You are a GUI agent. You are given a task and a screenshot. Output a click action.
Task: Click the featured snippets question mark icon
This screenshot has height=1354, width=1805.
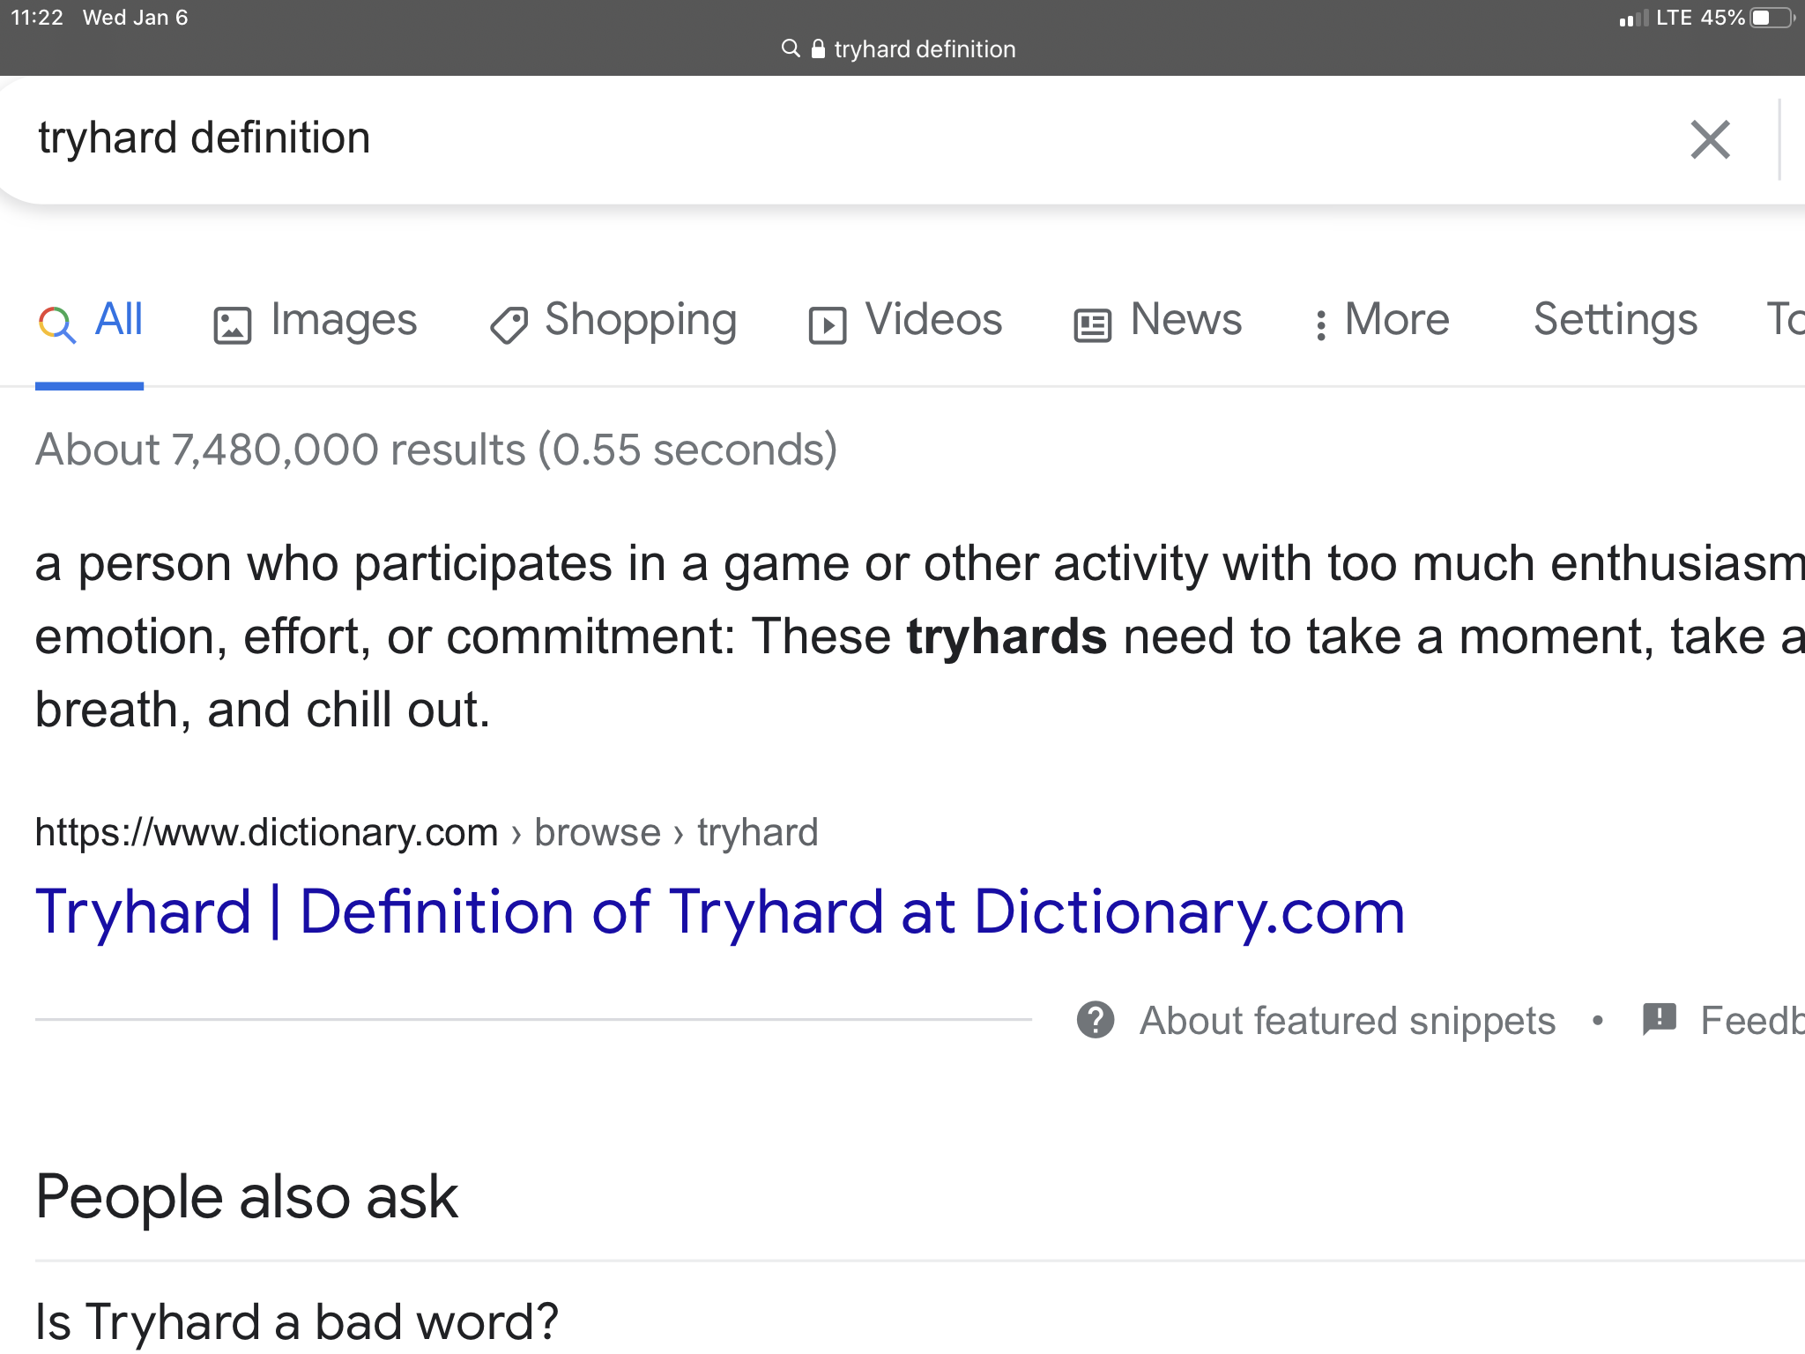pyautogui.click(x=1096, y=1020)
